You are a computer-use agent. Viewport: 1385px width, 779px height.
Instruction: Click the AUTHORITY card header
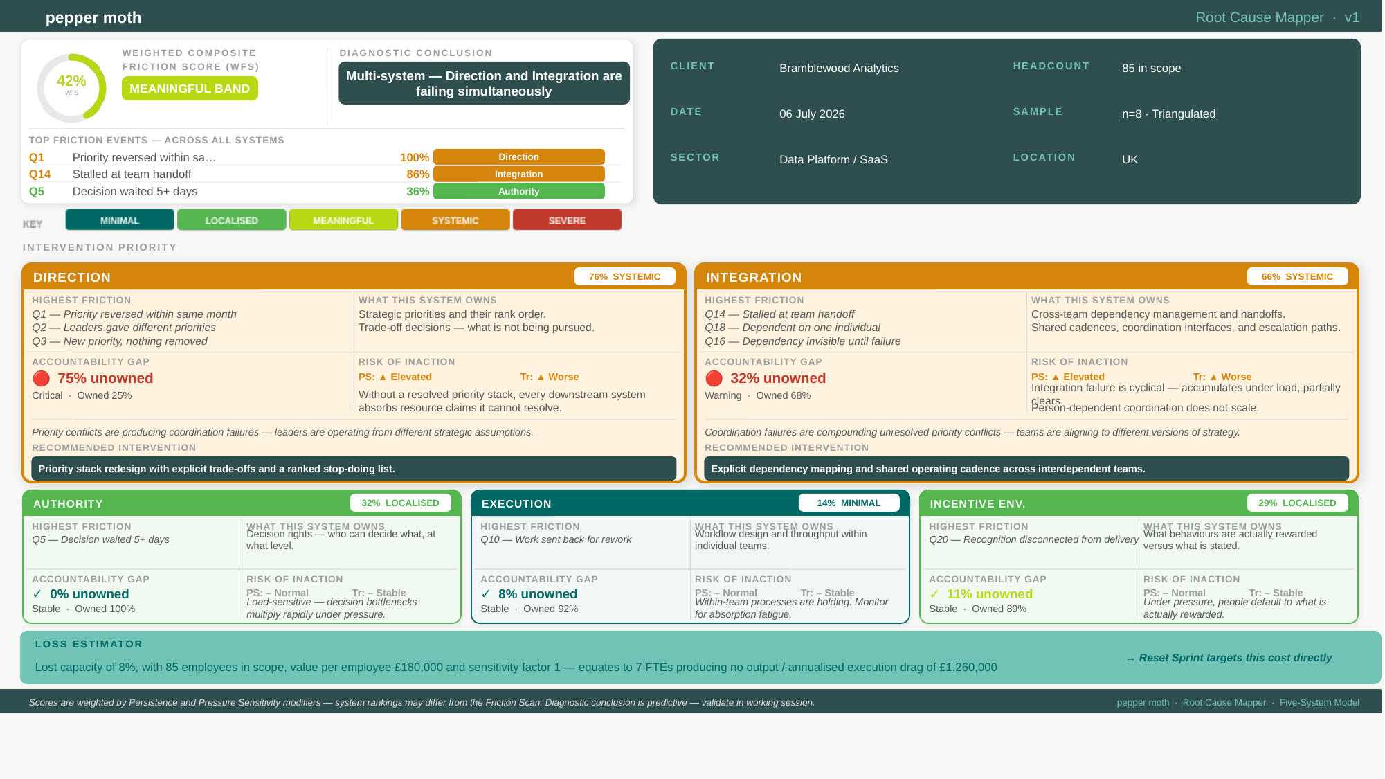pos(242,503)
